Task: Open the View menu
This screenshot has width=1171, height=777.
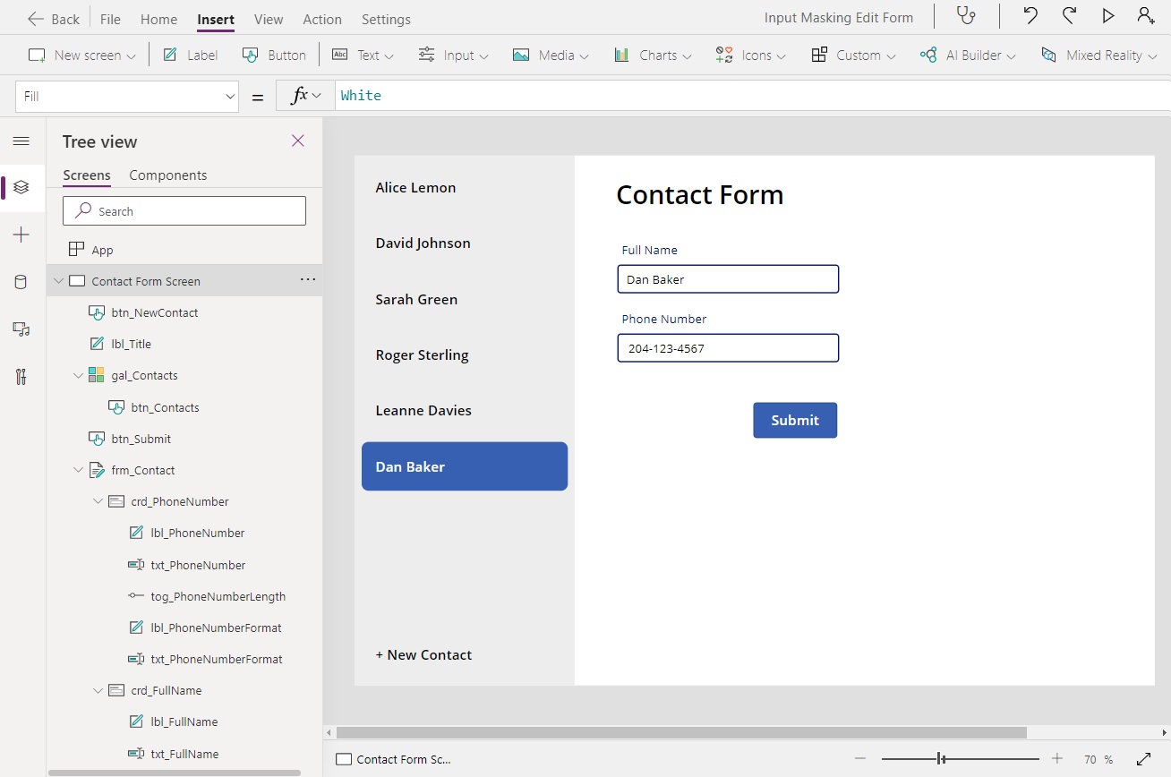Action: [x=268, y=19]
